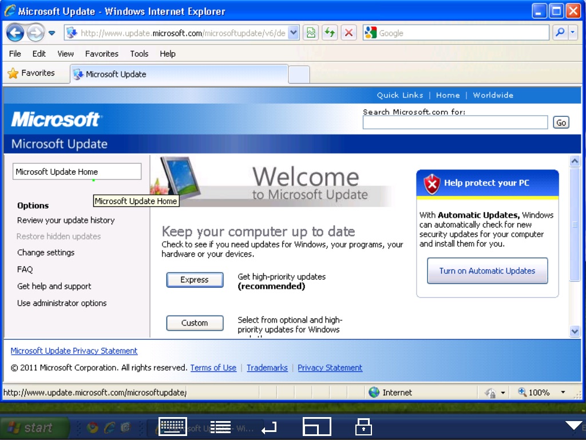Click the address bar URL field
The image size is (586, 440).
(183, 33)
